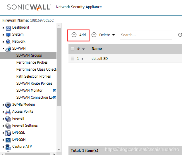
Task: Expand the Access Points tree node
Action: click(x=3, y=112)
